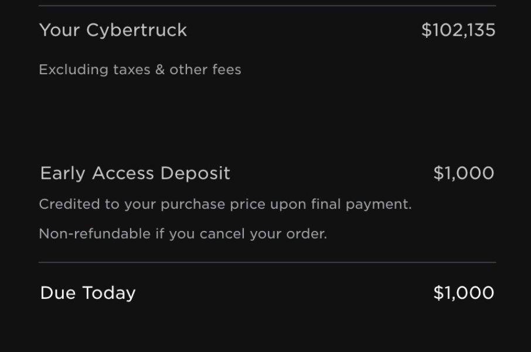Click the "Excluding taxes & other fees" note
Image resolution: width=531 pixels, height=352 pixels.
(139, 70)
